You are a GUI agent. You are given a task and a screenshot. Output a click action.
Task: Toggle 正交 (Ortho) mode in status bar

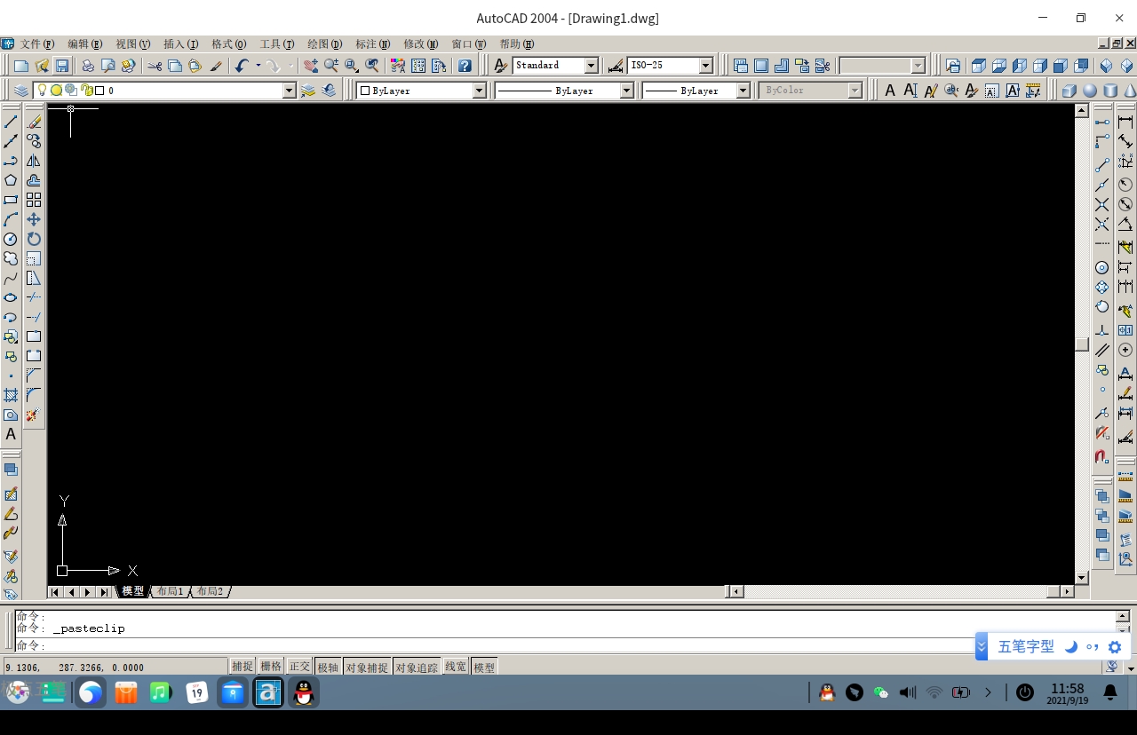pyautogui.click(x=299, y=667)
